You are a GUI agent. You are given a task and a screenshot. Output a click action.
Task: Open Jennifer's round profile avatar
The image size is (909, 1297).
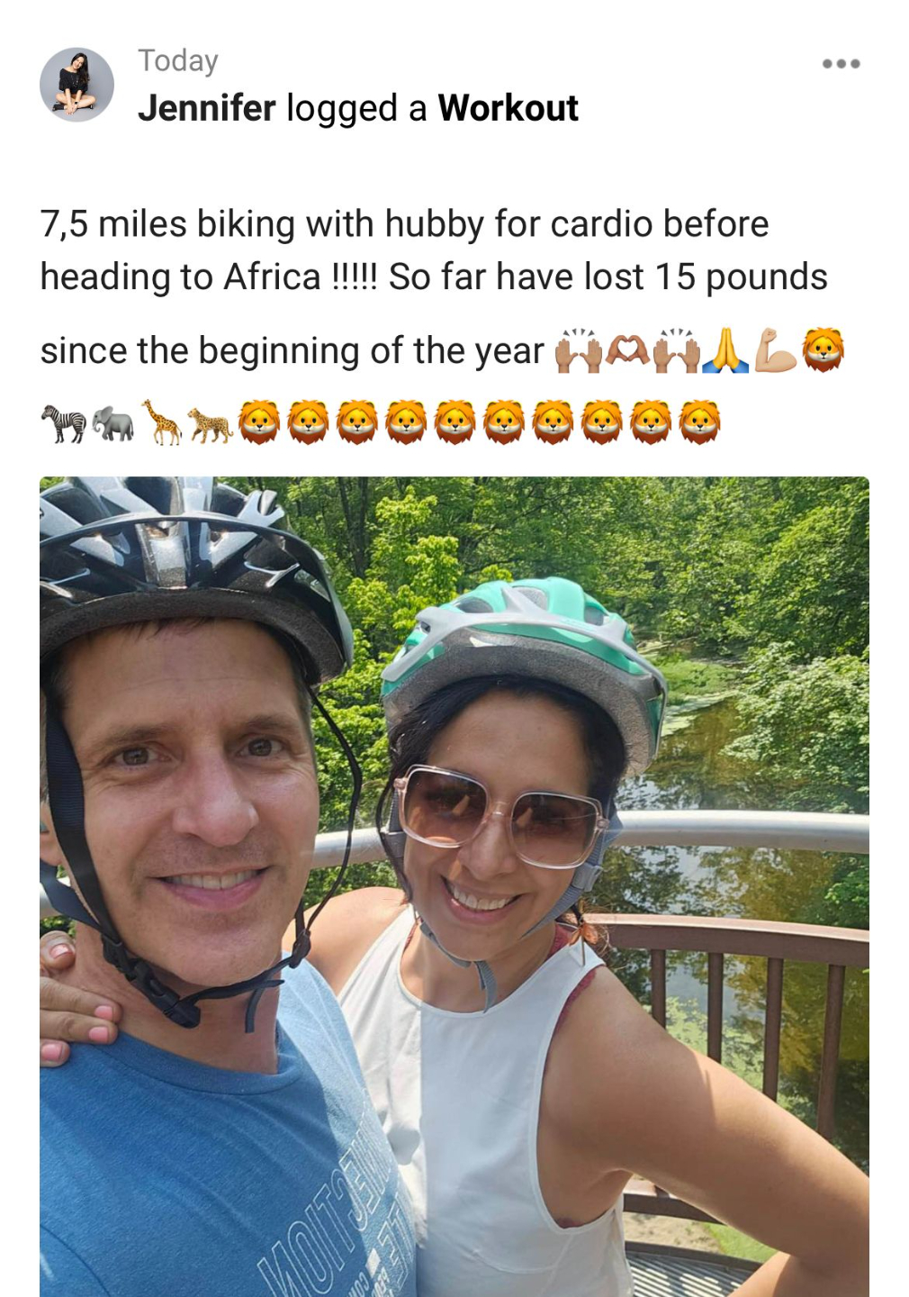pyautogui.click(x=76, y=85)
